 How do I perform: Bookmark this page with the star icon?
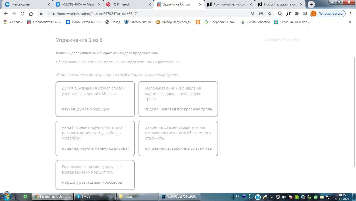coord(269,14)
